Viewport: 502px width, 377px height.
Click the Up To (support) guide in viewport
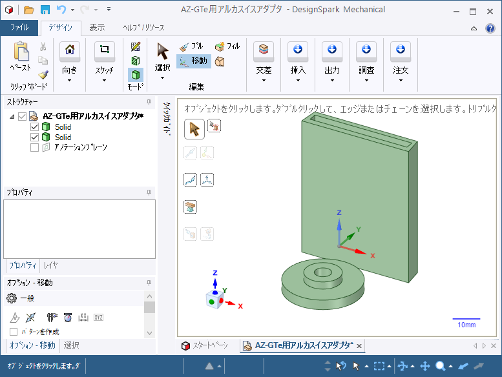[x=190, y=207]
